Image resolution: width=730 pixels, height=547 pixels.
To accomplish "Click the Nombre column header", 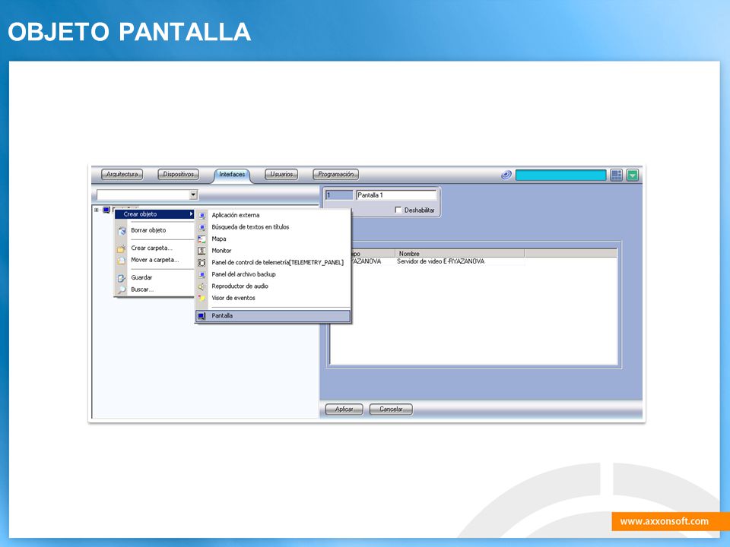I will [x=459, y=254].
